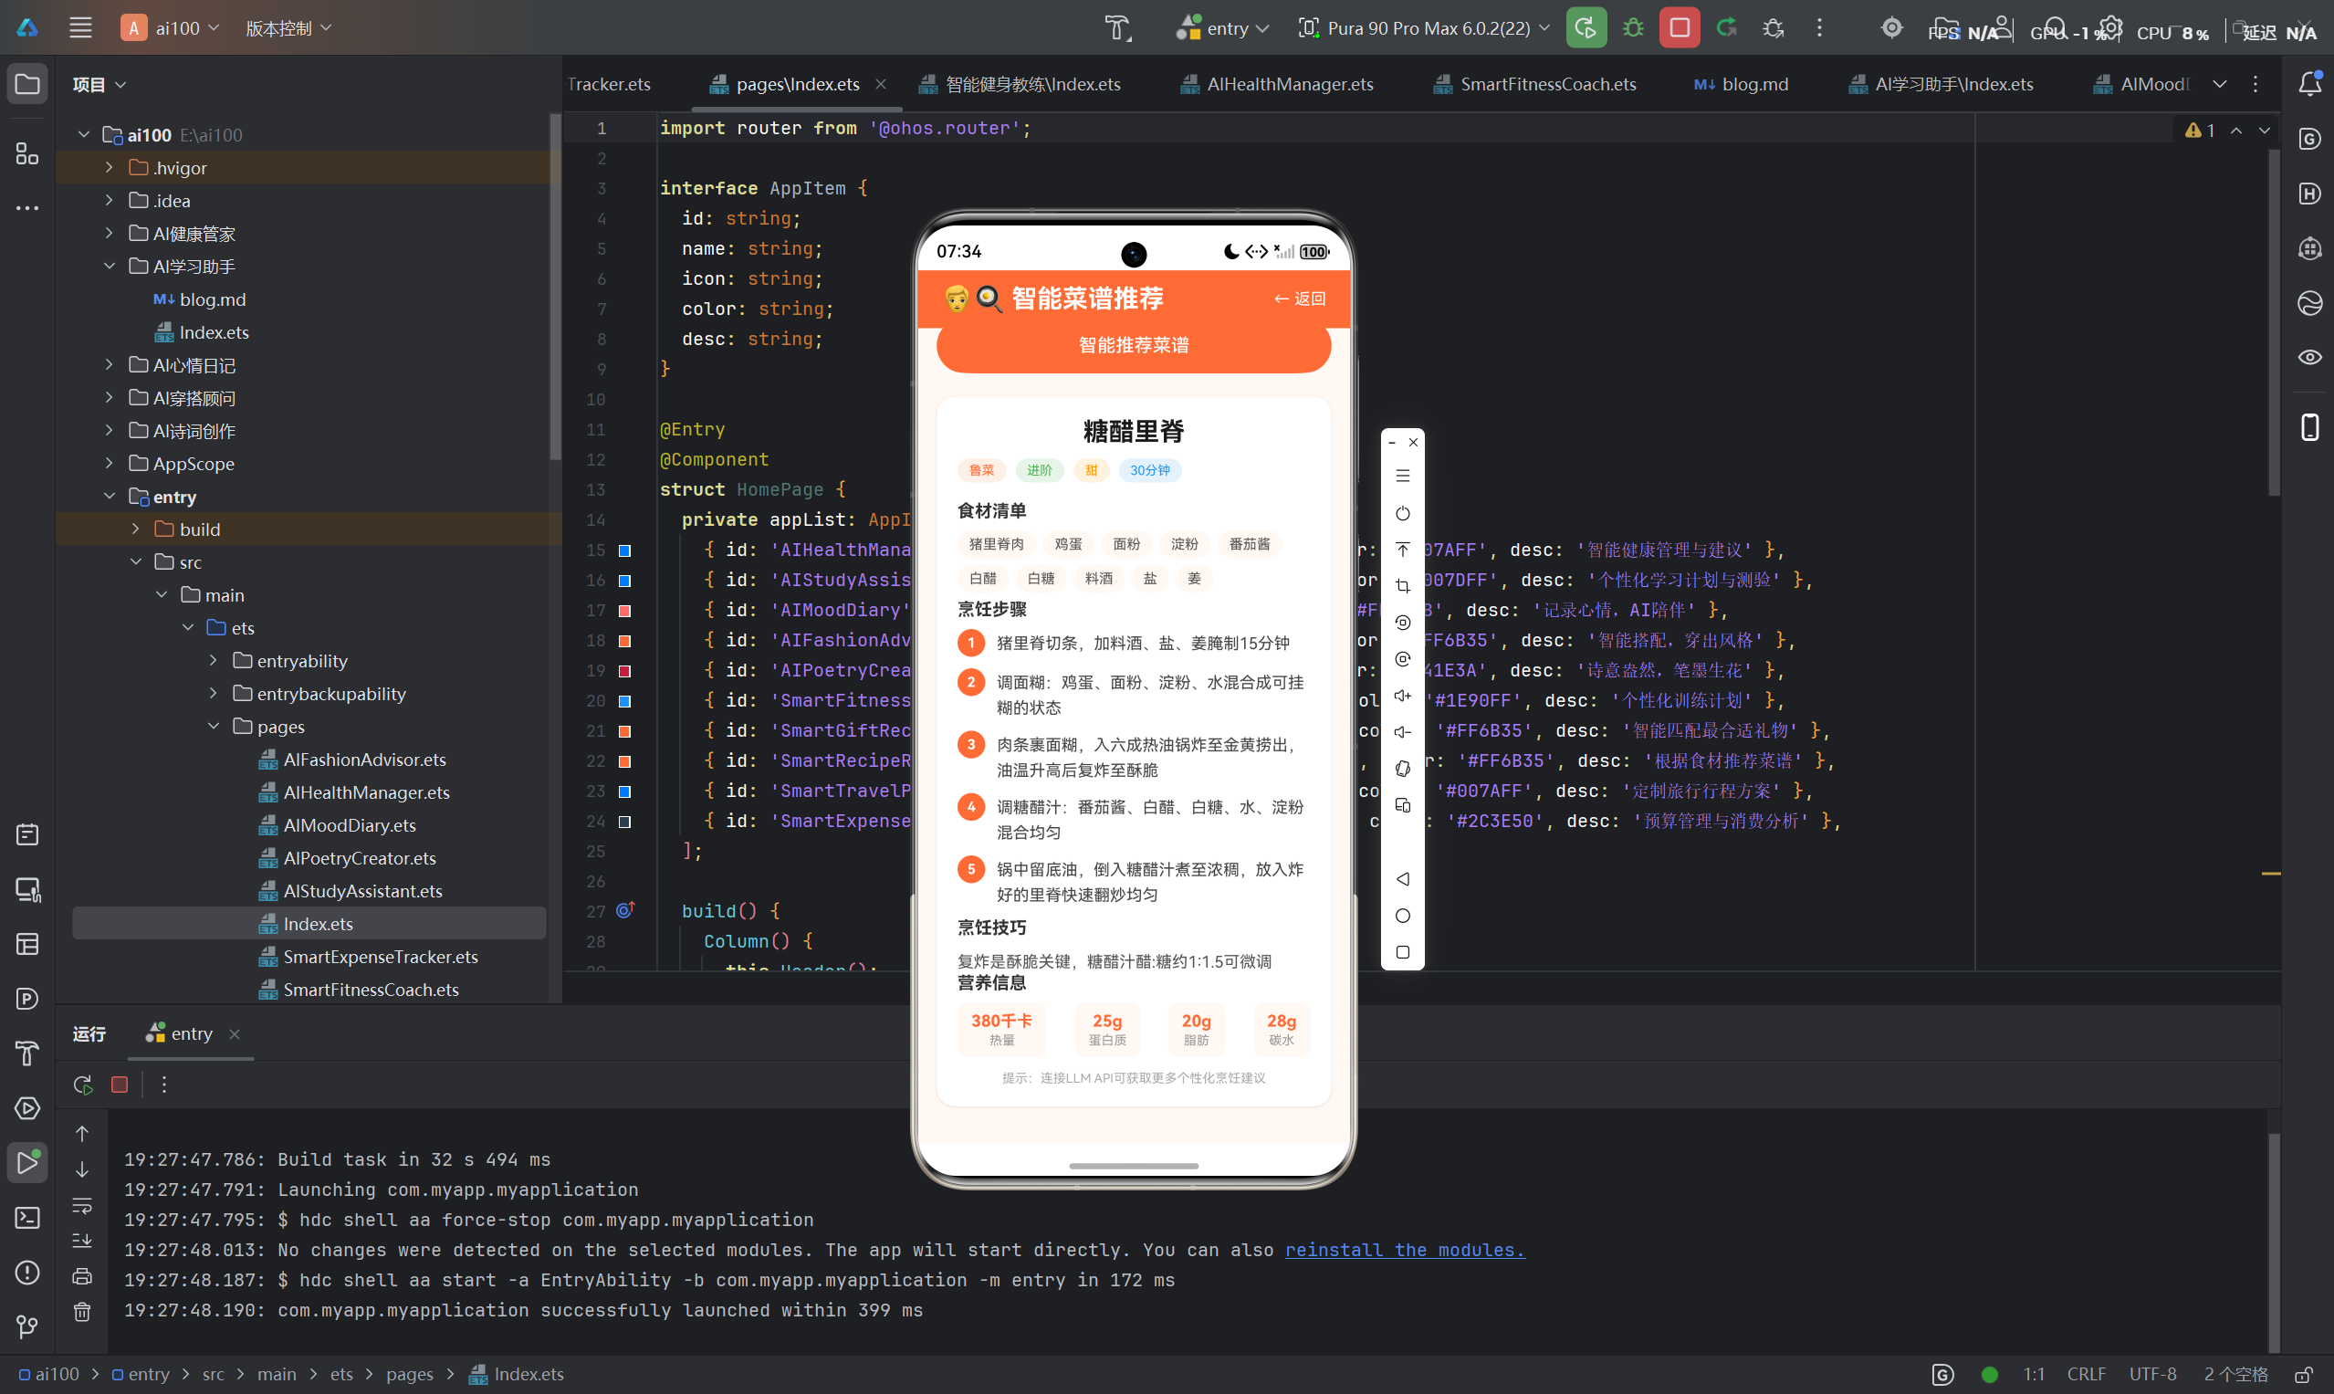
Task: Clear the run console with trash icon
Action: coord(83,1312)
